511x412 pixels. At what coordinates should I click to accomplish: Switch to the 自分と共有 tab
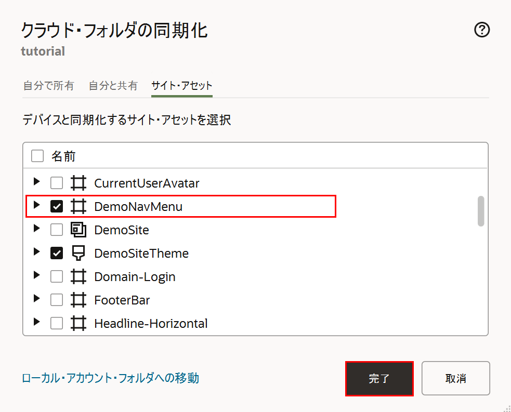coord(113,86)
